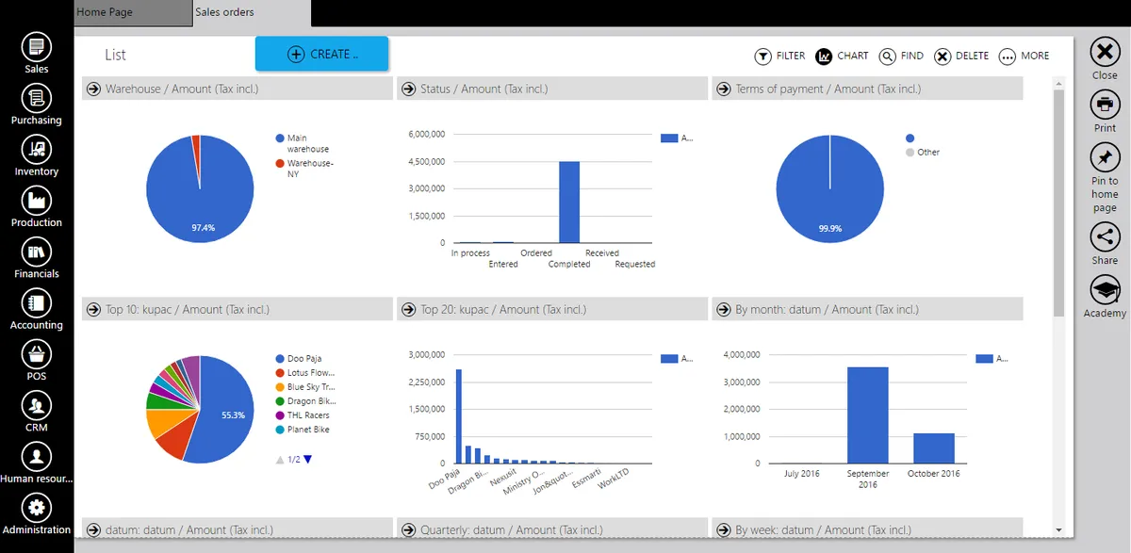
Task: Click Doo Paja legend color swatch
Action: pyautogui.click(x=280, y=359)
